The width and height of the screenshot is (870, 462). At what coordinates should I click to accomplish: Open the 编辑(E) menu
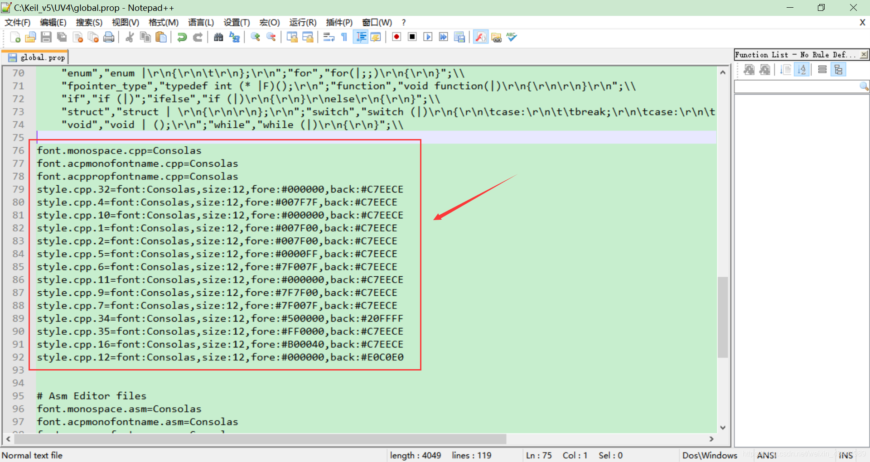(53, 23)
